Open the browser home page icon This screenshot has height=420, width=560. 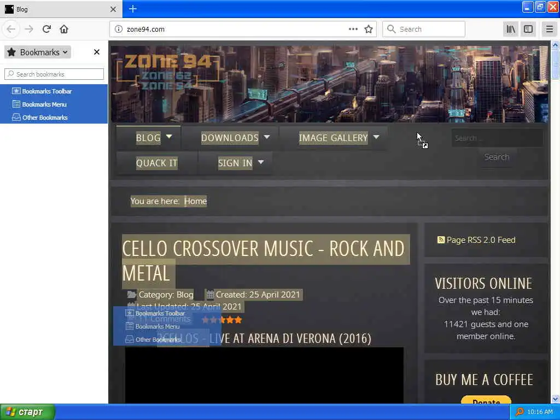(64, 30)
